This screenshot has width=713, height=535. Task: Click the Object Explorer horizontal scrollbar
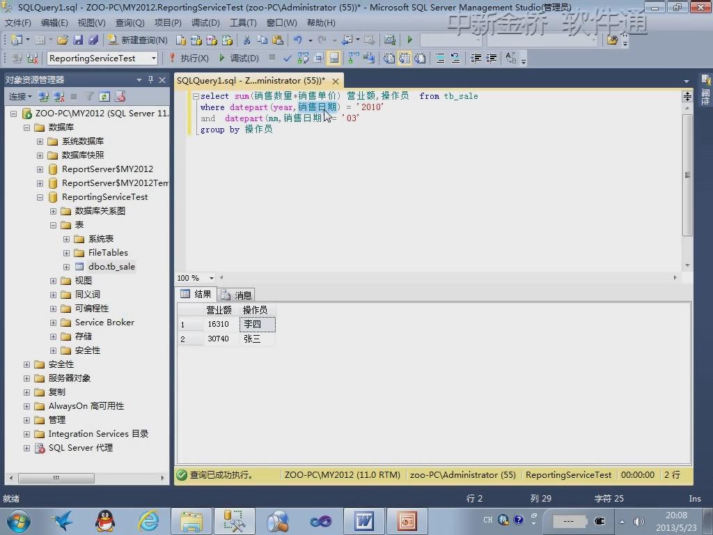(56, 478)
